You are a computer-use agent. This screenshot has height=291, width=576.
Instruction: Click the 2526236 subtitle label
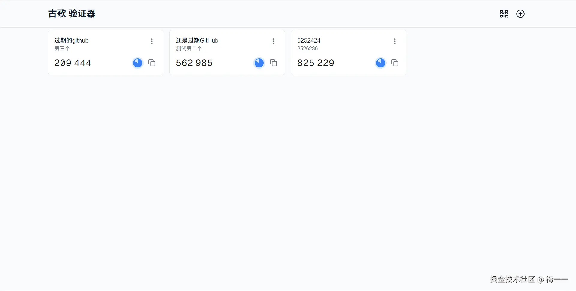pos(307,49)
